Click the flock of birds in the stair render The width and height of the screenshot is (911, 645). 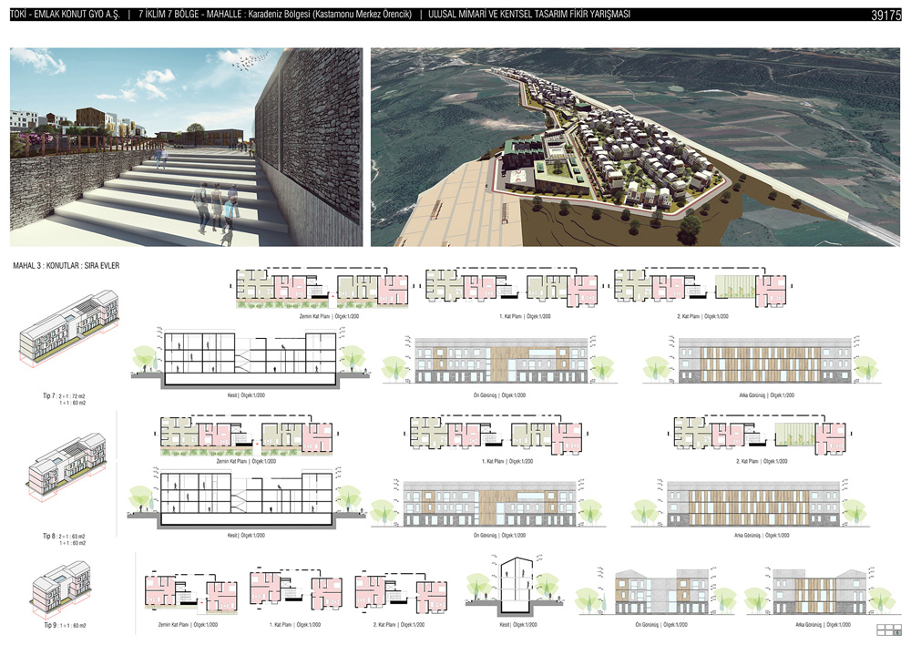point(247,59)
